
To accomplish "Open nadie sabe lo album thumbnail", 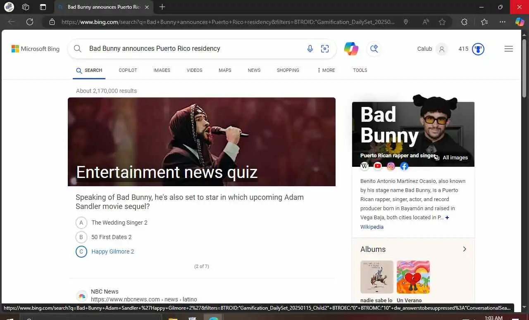I will click(377, 277).
